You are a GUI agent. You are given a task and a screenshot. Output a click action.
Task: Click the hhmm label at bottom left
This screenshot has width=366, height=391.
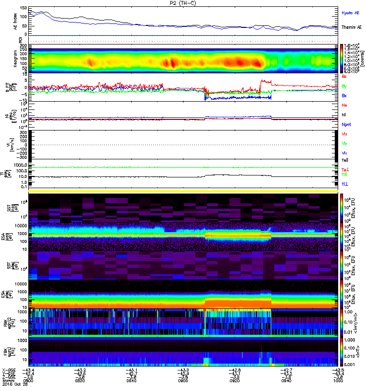[x=7, y=381]
